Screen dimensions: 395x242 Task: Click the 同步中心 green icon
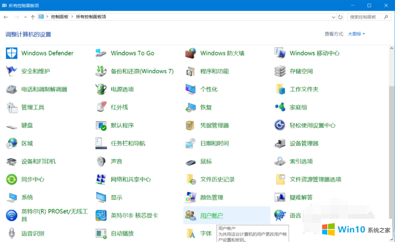pyautogui.click(x=11, y=180)
